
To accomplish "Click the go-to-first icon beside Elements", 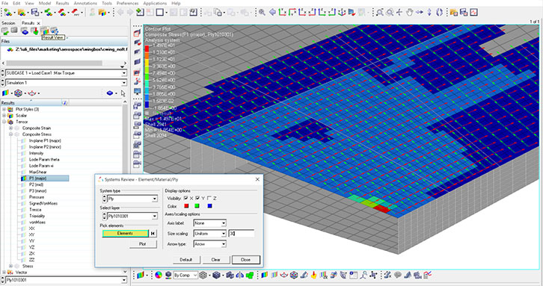I will (x=153, y=234).
